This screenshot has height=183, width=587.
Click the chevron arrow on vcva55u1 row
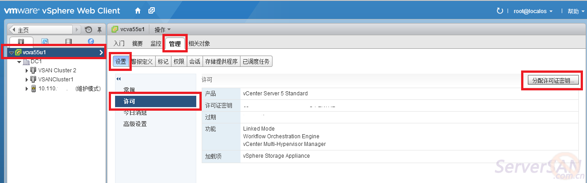coord(101,52)
